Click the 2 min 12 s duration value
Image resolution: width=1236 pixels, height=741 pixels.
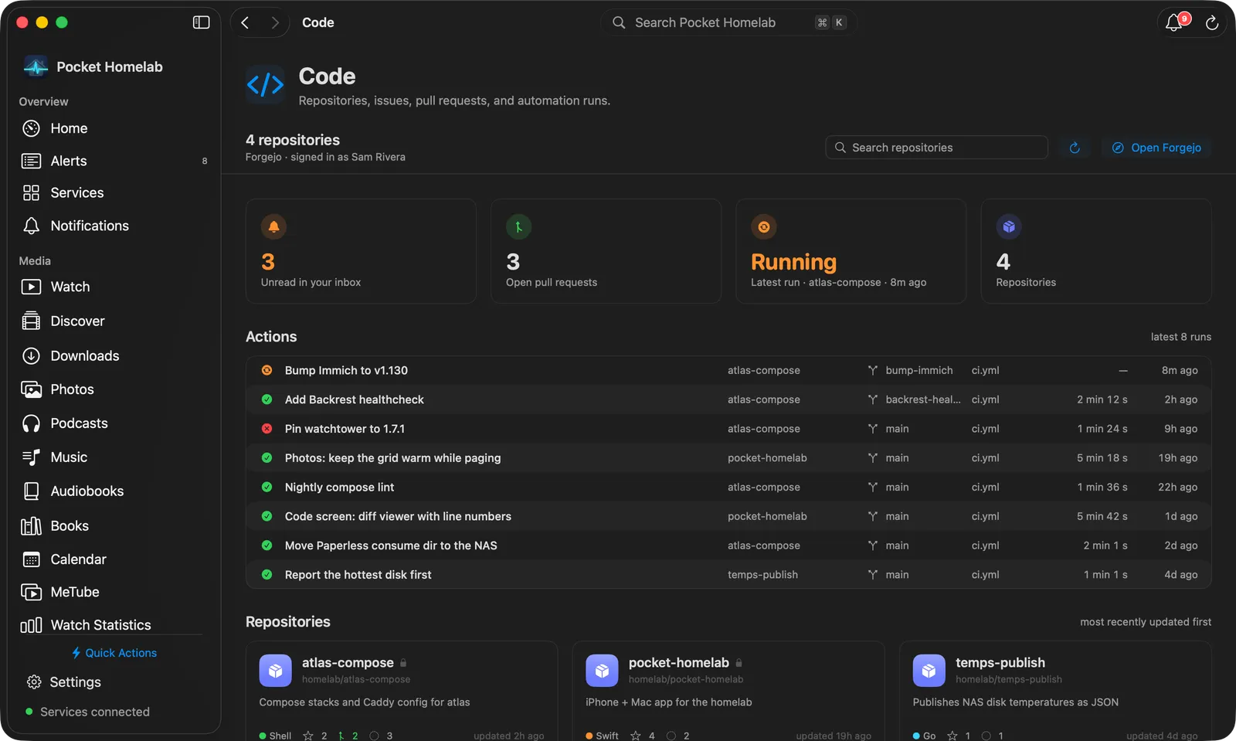1102,399
